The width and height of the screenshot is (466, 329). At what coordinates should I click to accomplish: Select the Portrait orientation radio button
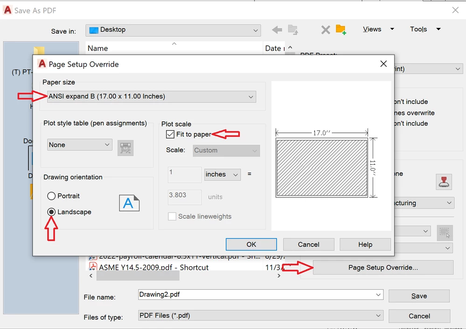51,196
